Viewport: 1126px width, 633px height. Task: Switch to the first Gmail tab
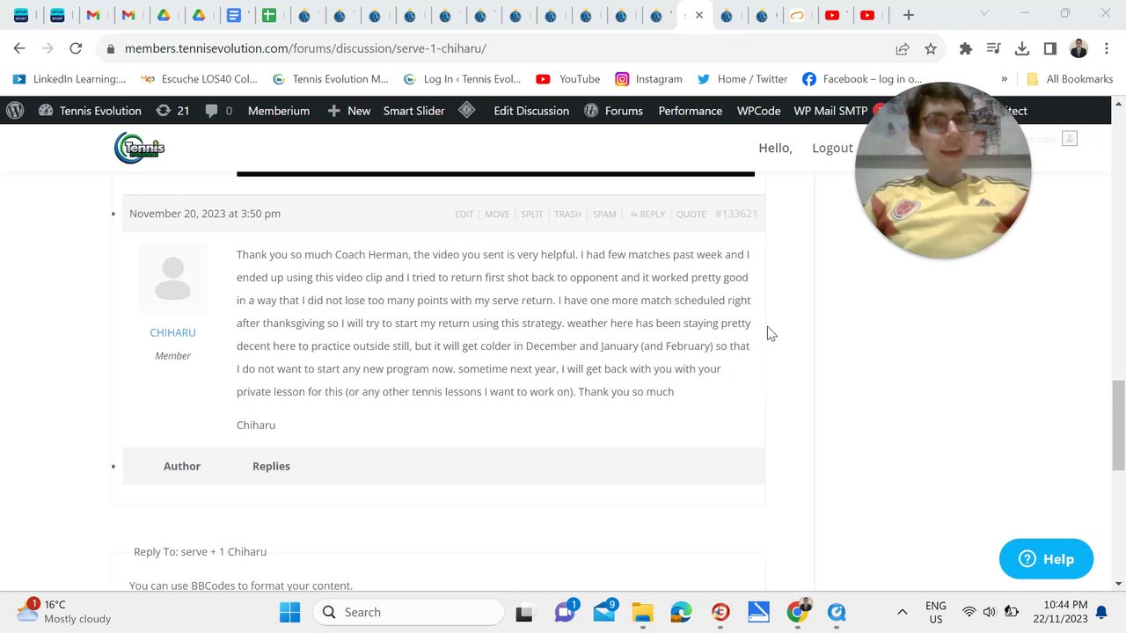tap(92, 15)
